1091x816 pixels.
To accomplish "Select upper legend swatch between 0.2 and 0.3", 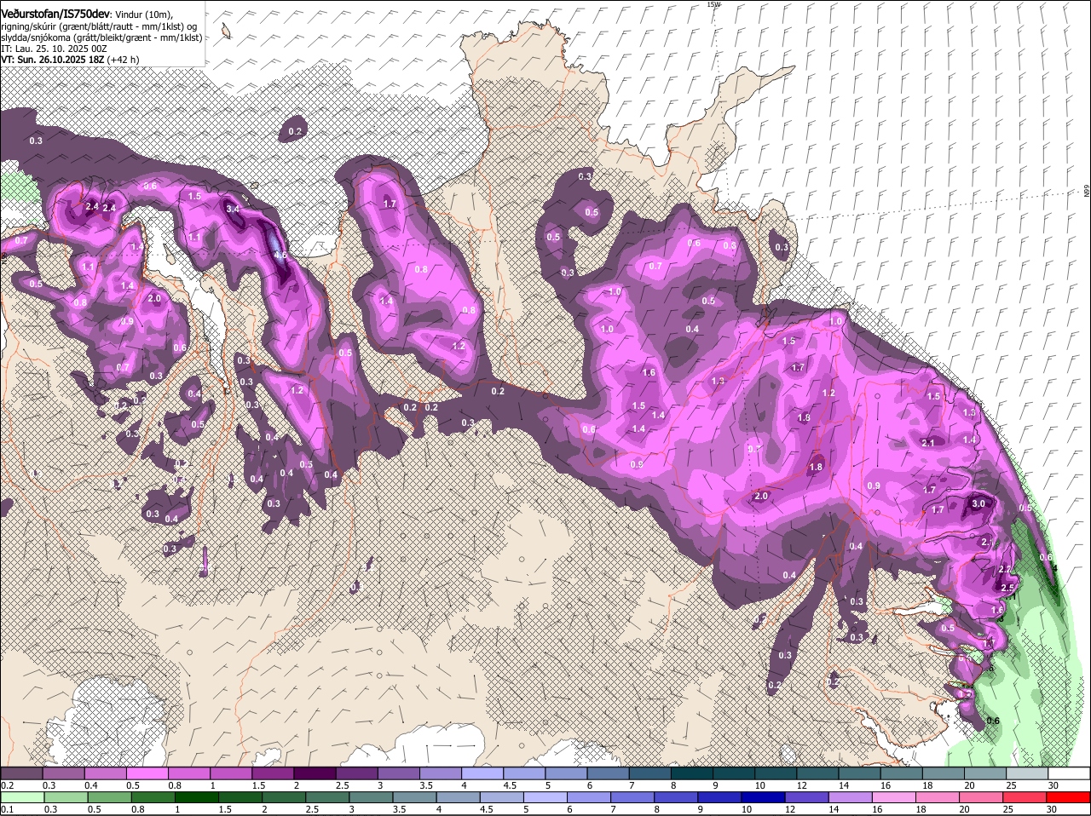I will click(x=21, y=773).
